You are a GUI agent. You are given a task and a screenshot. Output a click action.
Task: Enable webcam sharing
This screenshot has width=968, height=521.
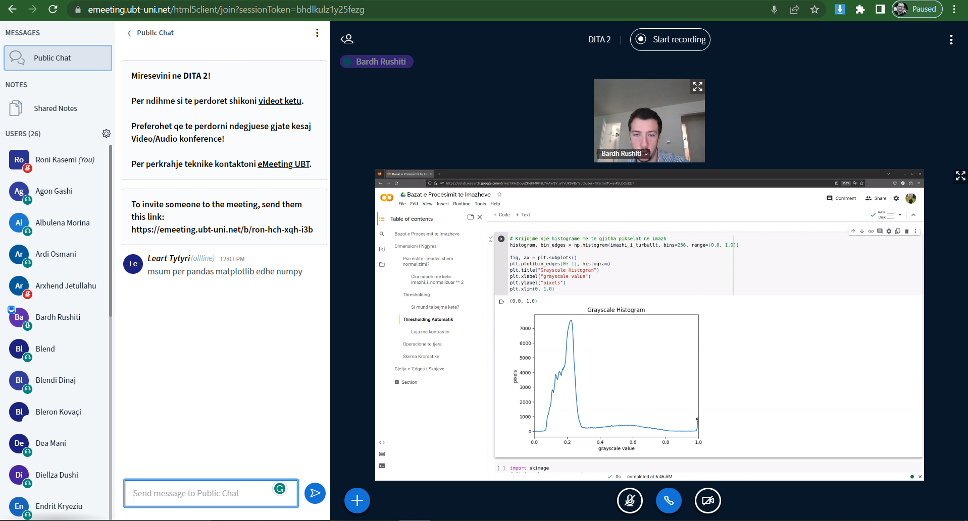pyautogui.click(x=707, y=500)
